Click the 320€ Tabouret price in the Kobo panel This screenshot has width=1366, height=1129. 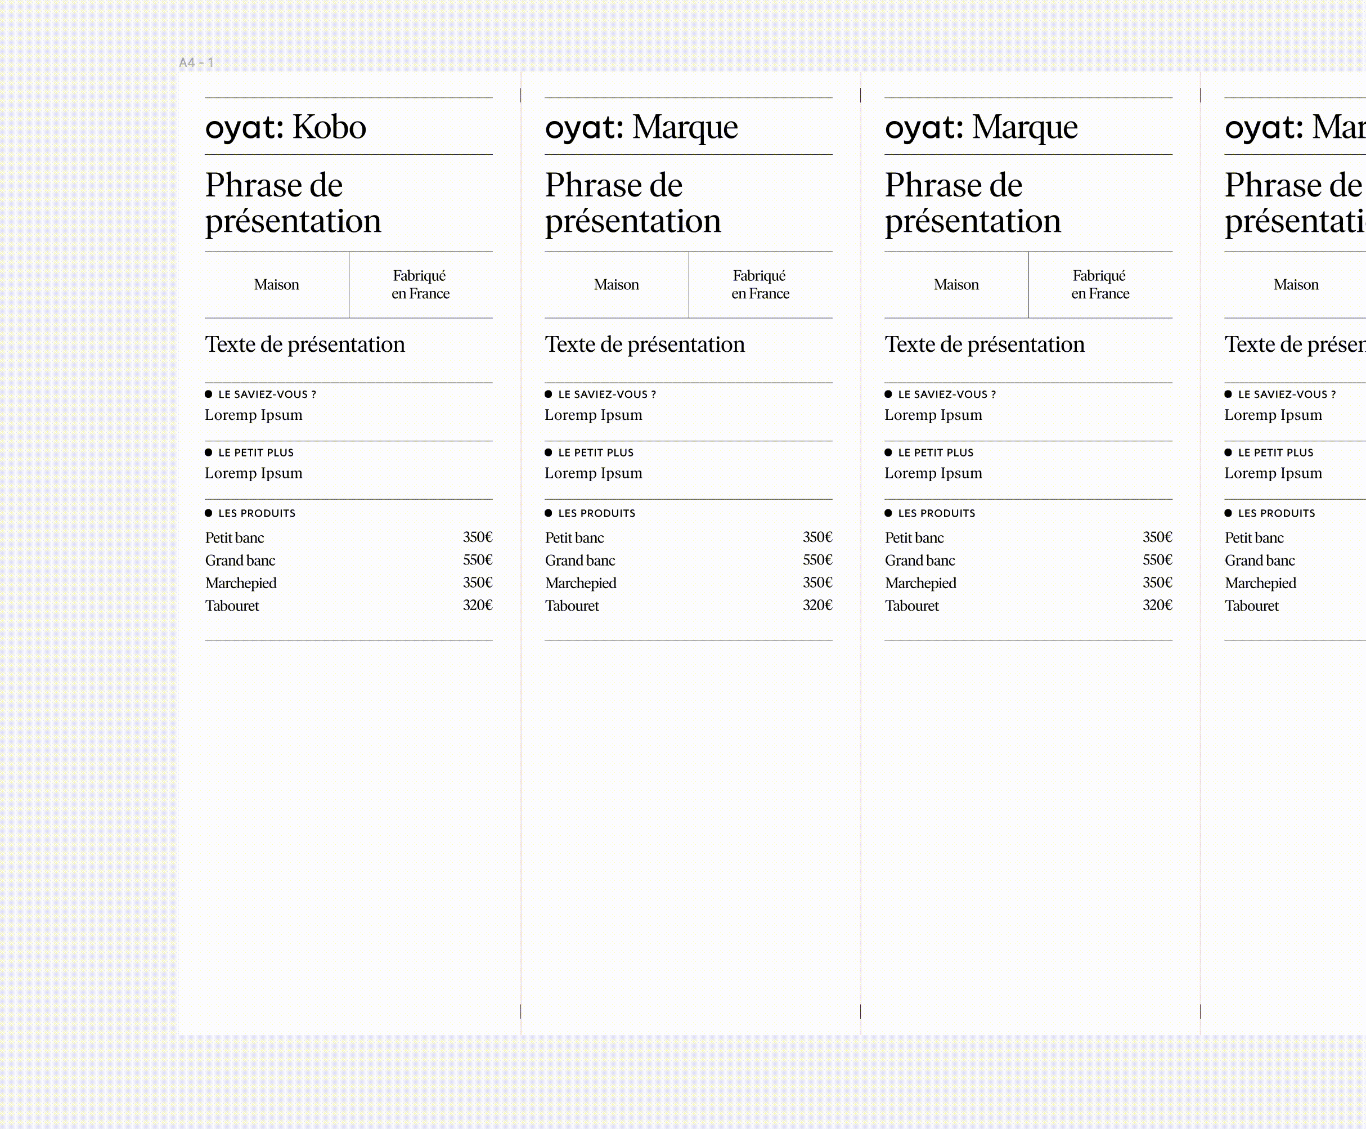[x=477, y=606]
